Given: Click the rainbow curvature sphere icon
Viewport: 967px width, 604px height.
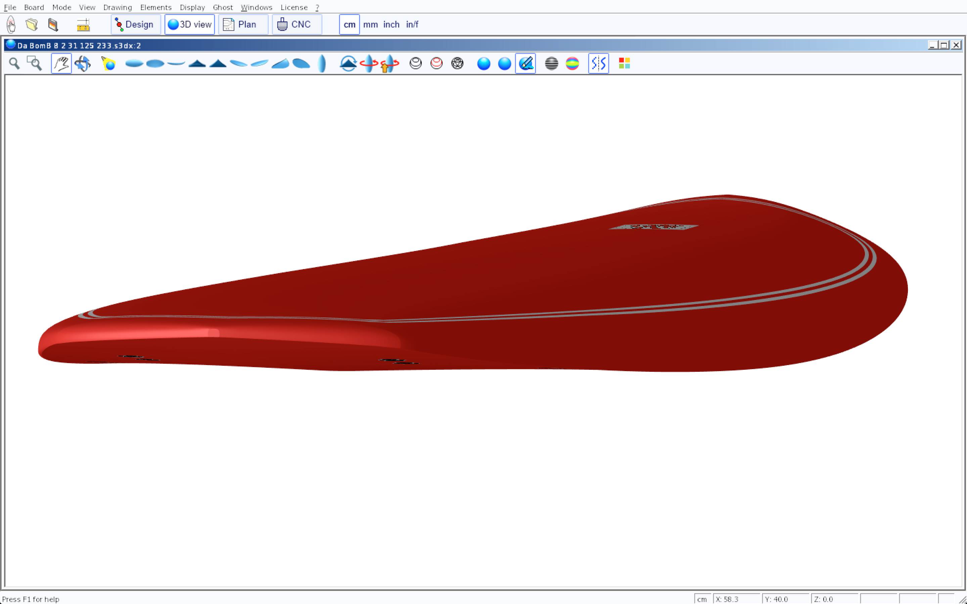Looking at the screenshot, I should click(572, 63).
